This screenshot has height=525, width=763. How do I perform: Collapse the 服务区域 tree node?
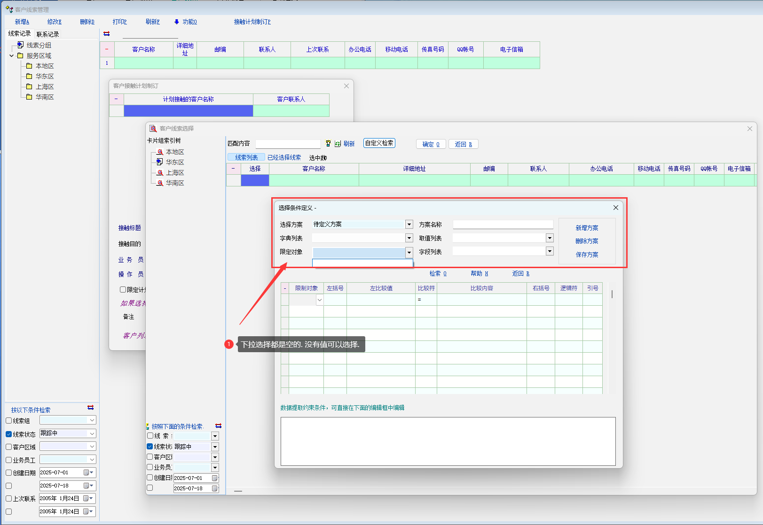coord(12,56)
